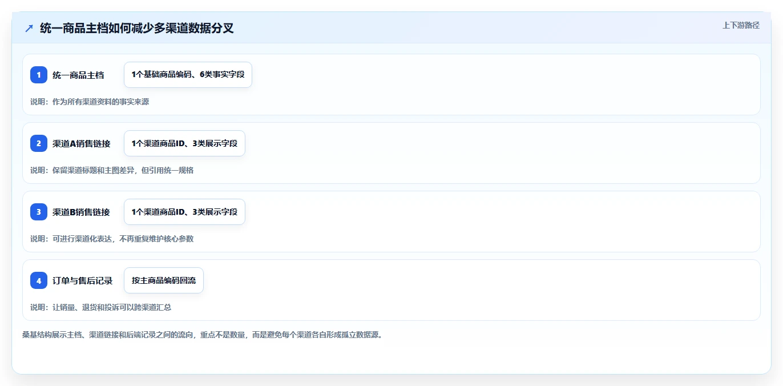Click the 桑基结构展示主档 footnote text
Image resolution: width=783 pixels, height=386 pixels.
point(202,335)
